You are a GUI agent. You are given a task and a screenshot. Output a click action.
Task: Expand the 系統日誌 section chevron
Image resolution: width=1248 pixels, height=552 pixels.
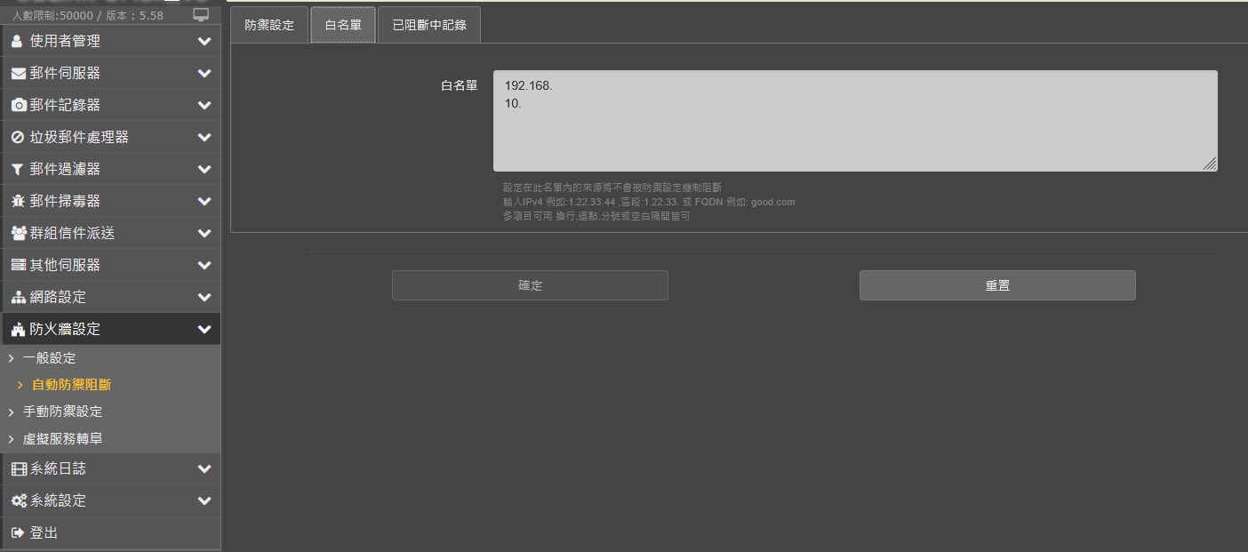tap(204, 468)
